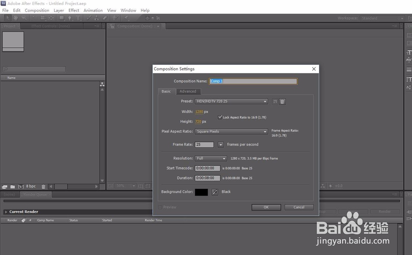Click the Background Color black swatch
Image resolution: width=412 pixels, height=255 pixels.
(x=201, y=192)
